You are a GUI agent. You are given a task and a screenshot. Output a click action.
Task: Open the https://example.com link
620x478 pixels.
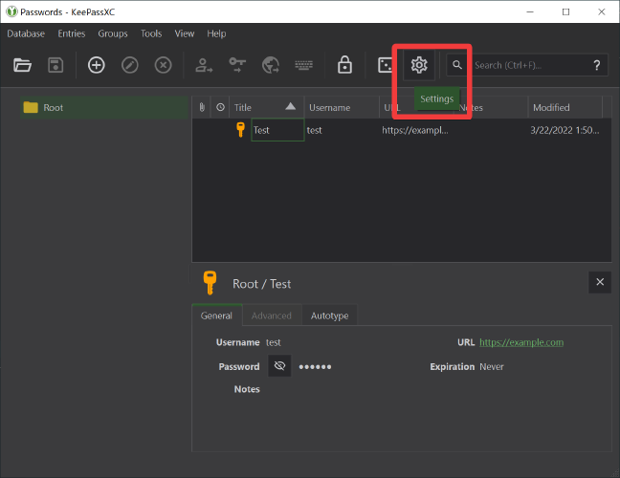coord(520,342)
